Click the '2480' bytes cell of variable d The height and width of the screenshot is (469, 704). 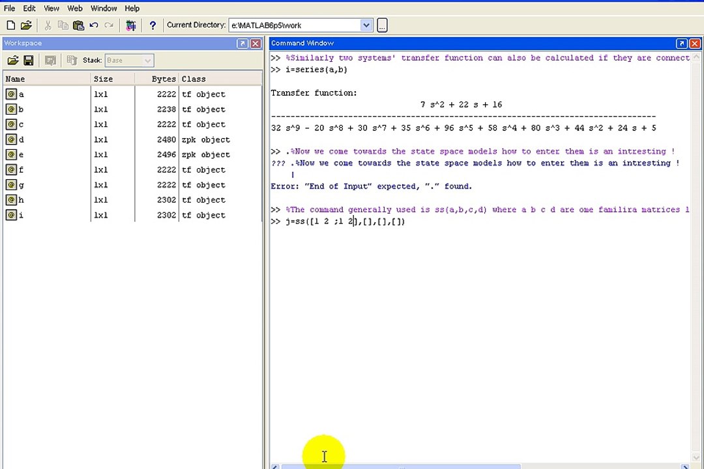[166, 139]
